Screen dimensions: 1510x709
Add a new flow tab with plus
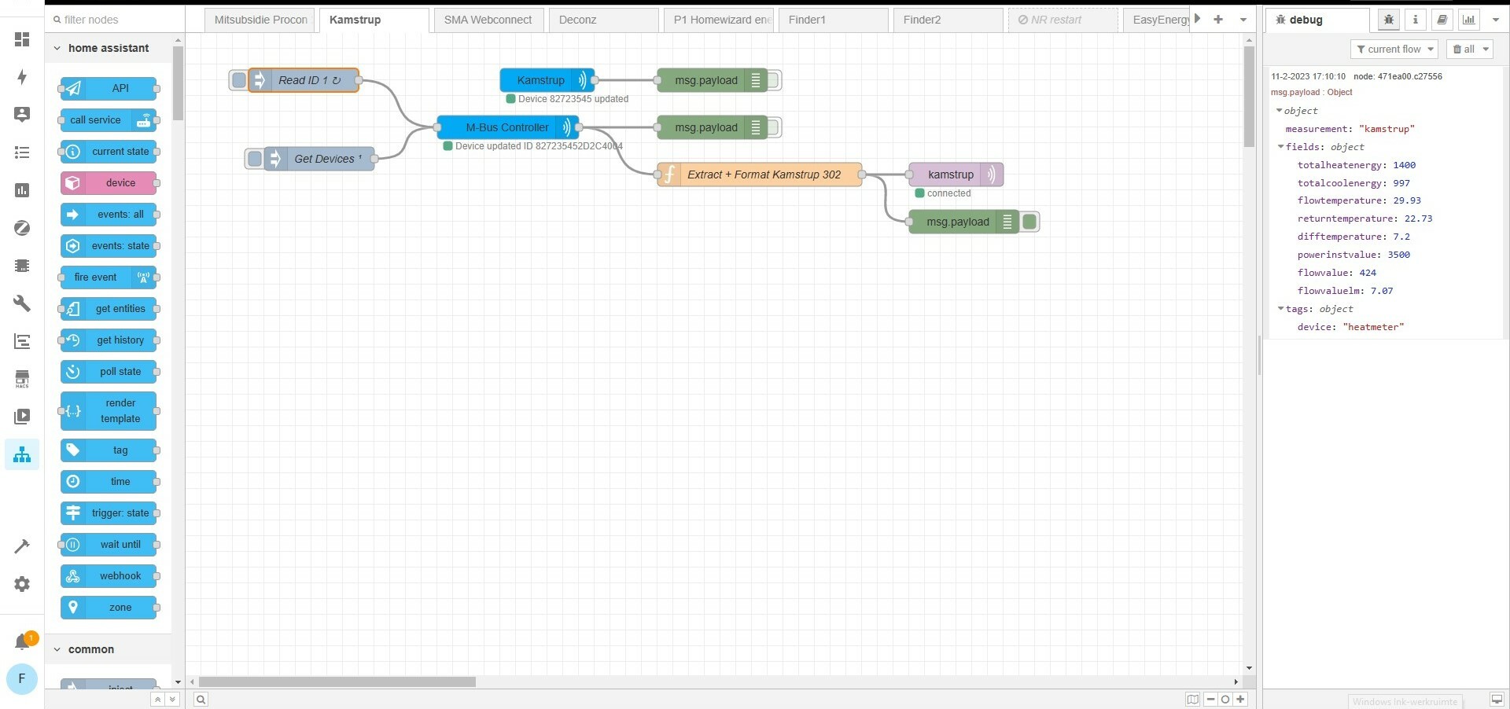point(1218,20)
